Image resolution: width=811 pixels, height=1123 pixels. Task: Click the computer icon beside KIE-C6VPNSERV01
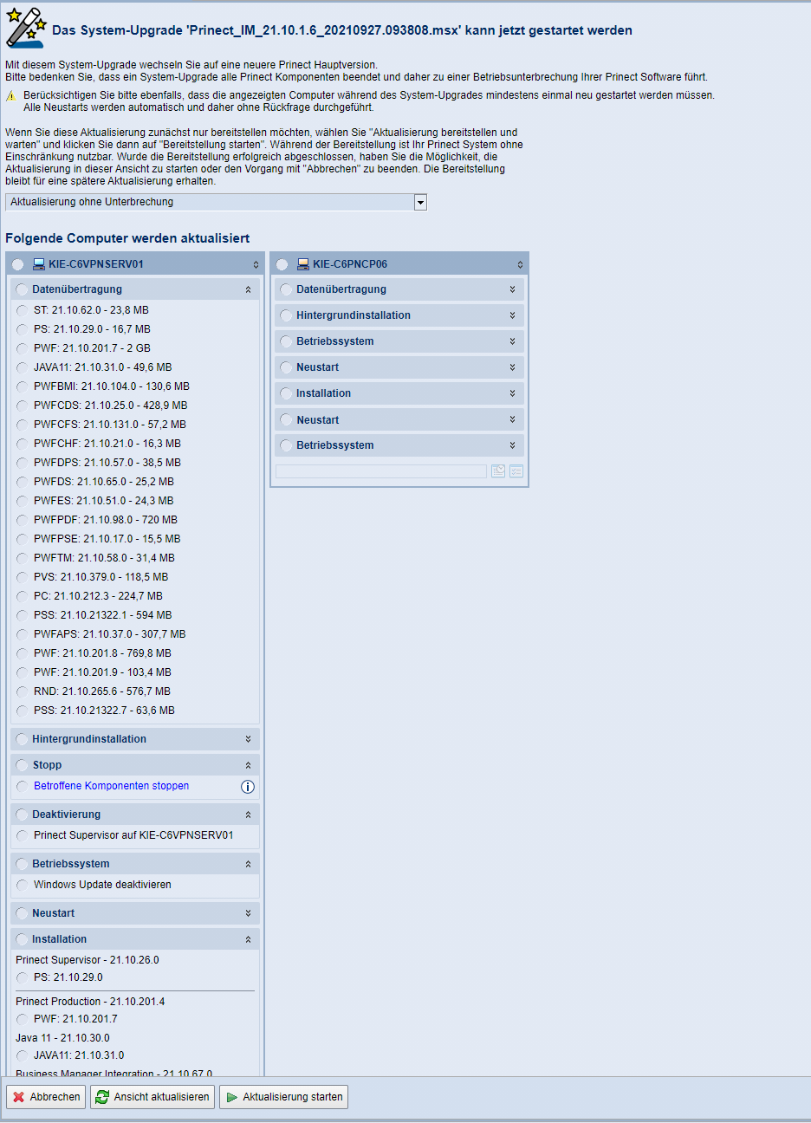pyautogui.click(x=39, y=264)
